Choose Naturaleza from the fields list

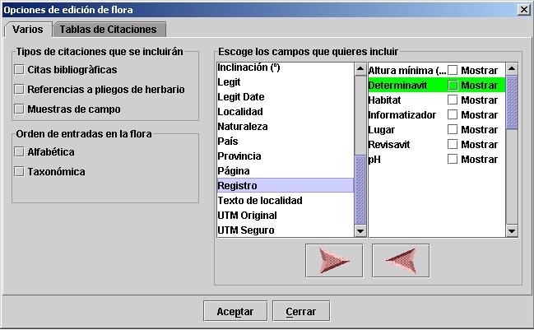point(286,127)
